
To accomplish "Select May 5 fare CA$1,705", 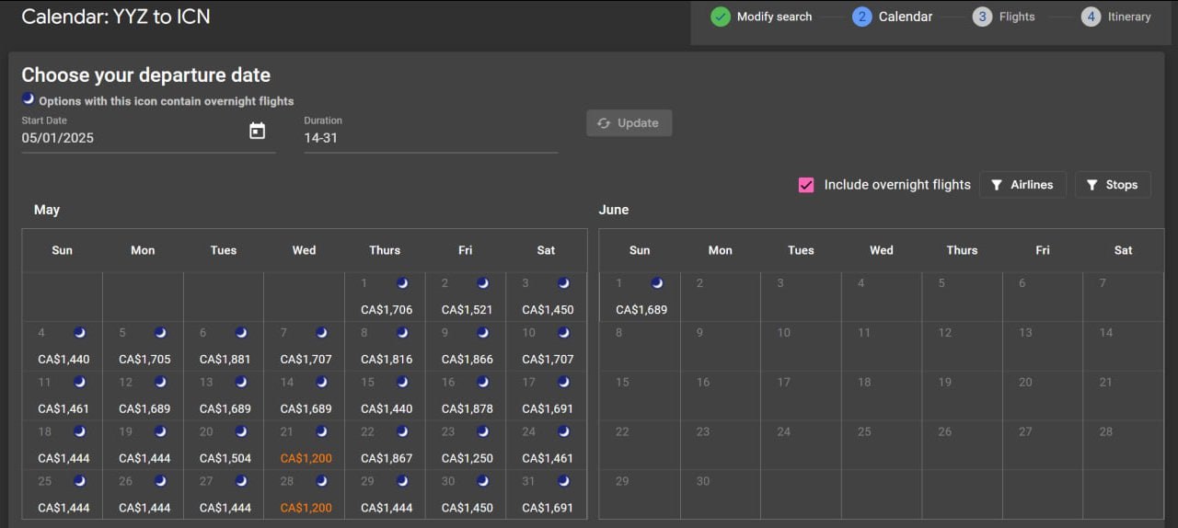I will 144,359.
